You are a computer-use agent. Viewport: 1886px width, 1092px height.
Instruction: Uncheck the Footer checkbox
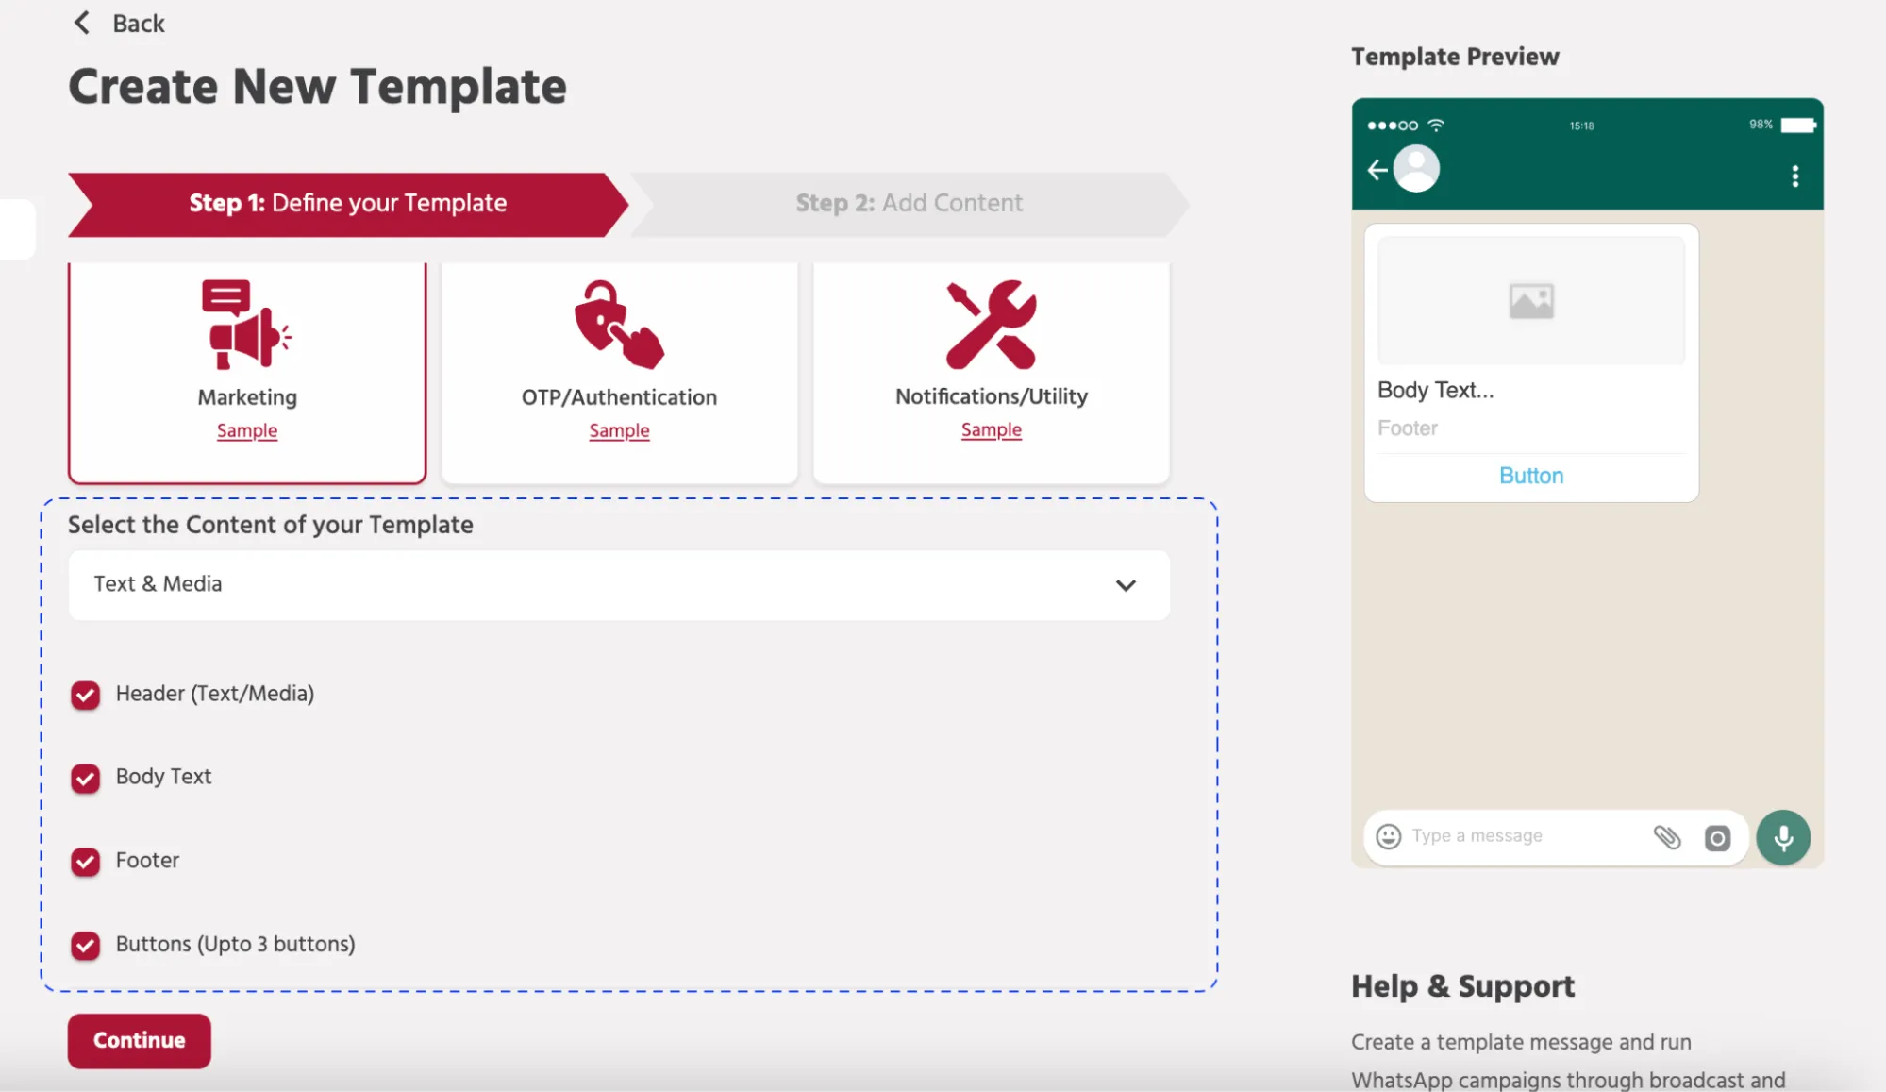(86, 862)
